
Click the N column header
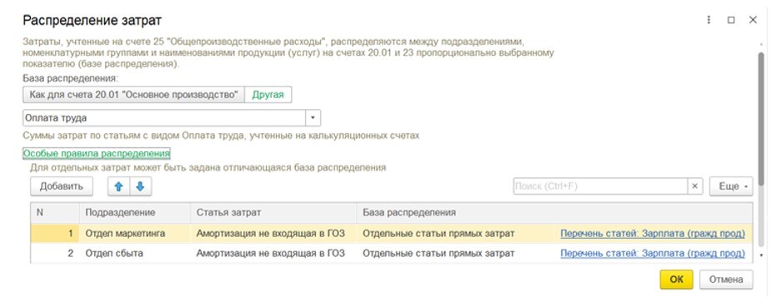pyautogui.click(x=55, y=212)
